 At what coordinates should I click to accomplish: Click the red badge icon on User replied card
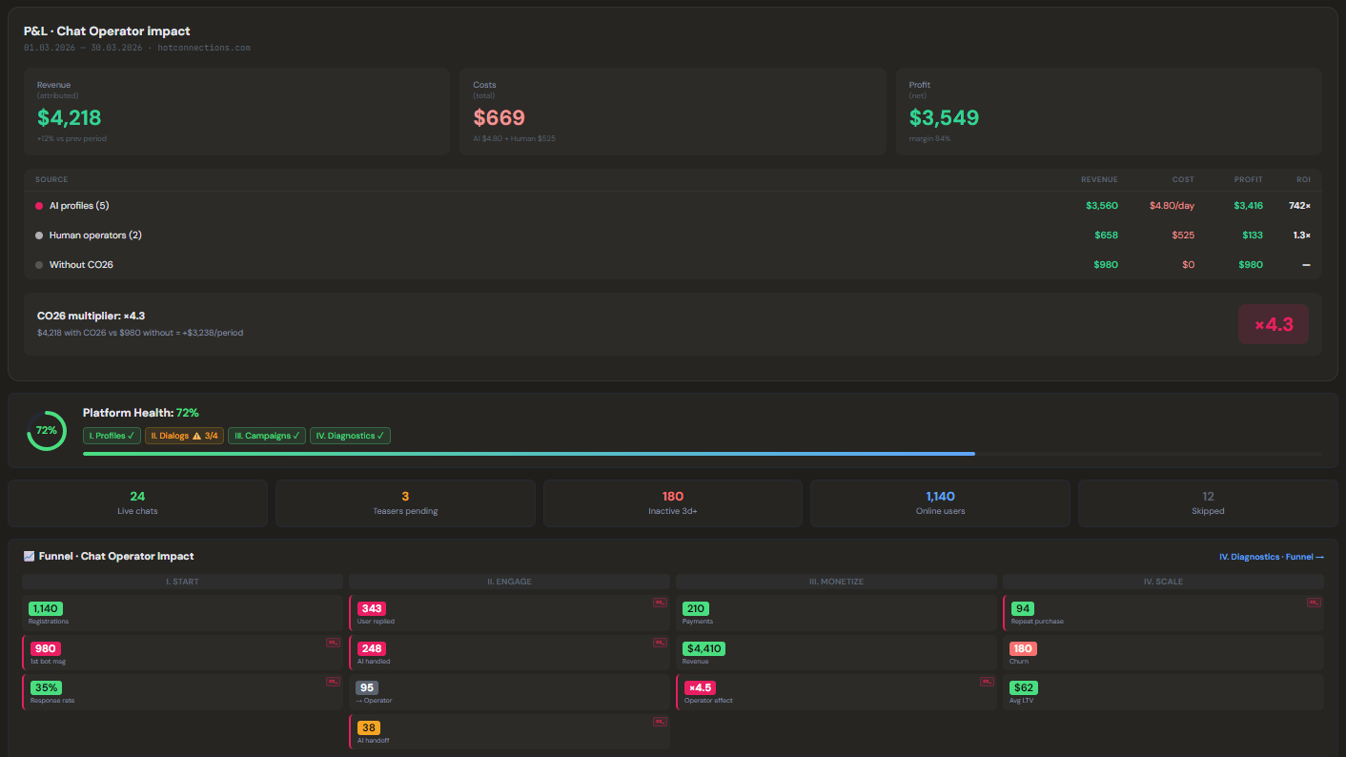[660, 603]
